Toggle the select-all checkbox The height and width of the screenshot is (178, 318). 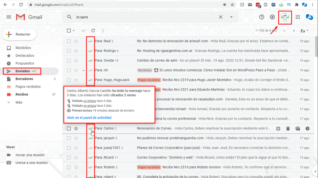tap(69, 30)
